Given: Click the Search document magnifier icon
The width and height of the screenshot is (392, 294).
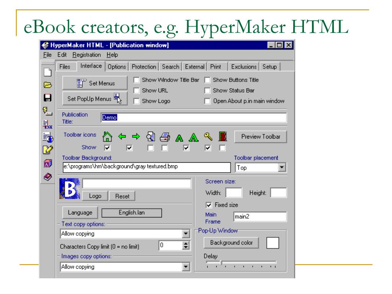Looking at the screenshot, I should [151, 137].
